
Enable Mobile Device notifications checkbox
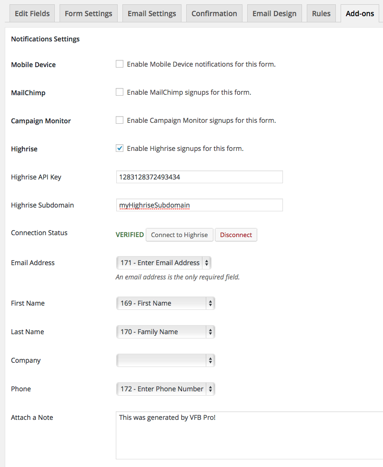(x=120, y=64)
